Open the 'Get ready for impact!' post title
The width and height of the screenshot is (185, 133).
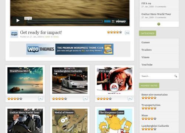click(41, 33)
